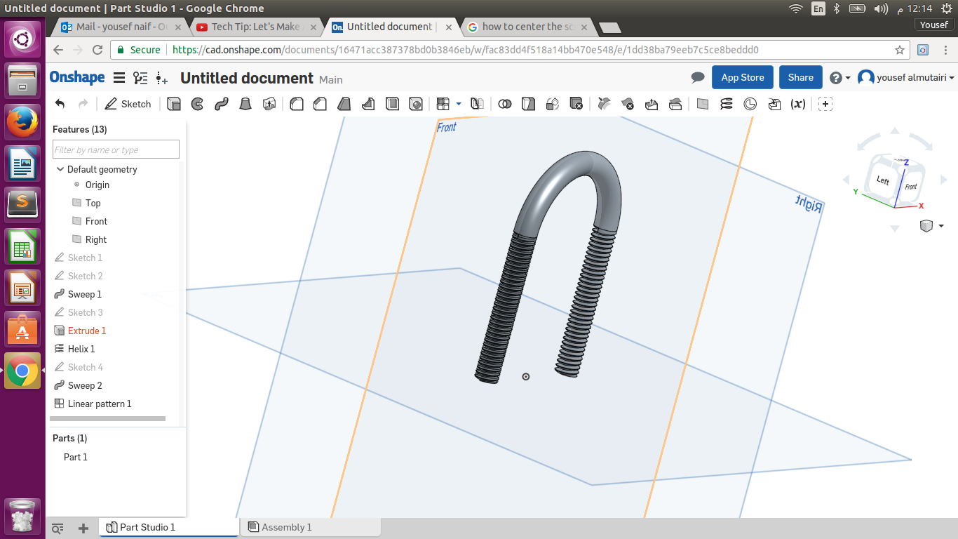Open the App Store

click(x=743, y=77)
